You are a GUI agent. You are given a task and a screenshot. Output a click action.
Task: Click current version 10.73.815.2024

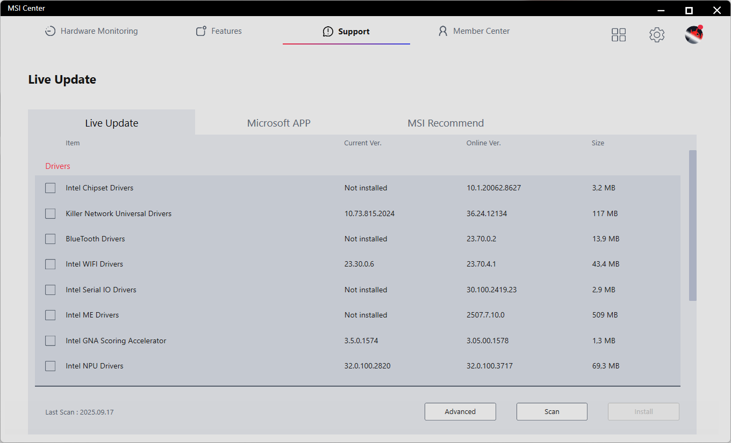370,213
